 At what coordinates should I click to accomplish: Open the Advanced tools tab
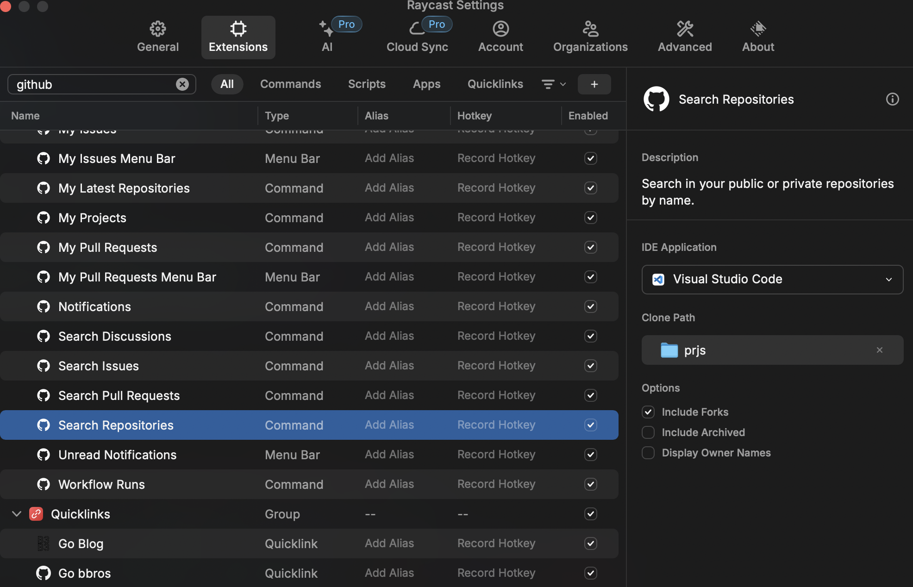684,37
